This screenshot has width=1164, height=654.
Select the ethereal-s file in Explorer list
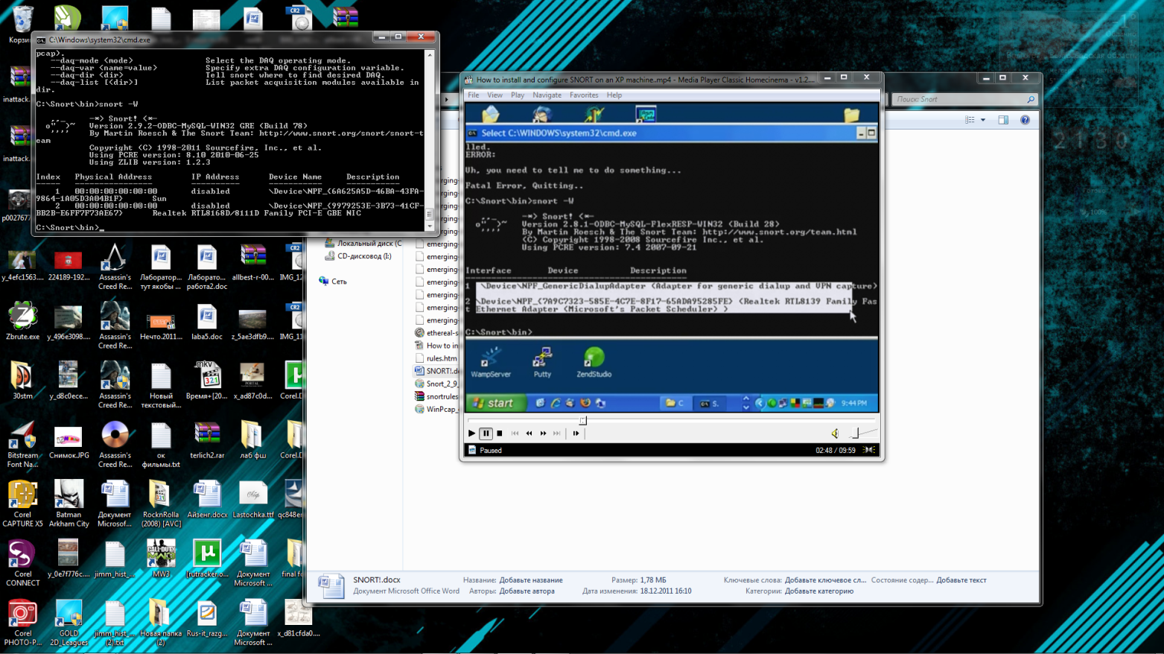(436, 333)
